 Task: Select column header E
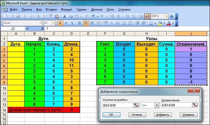click(x=88, y=34)
